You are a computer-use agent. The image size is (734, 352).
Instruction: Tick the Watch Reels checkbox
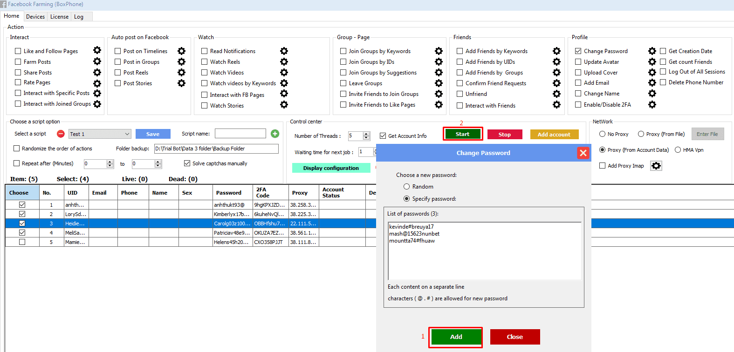[204, 62]
